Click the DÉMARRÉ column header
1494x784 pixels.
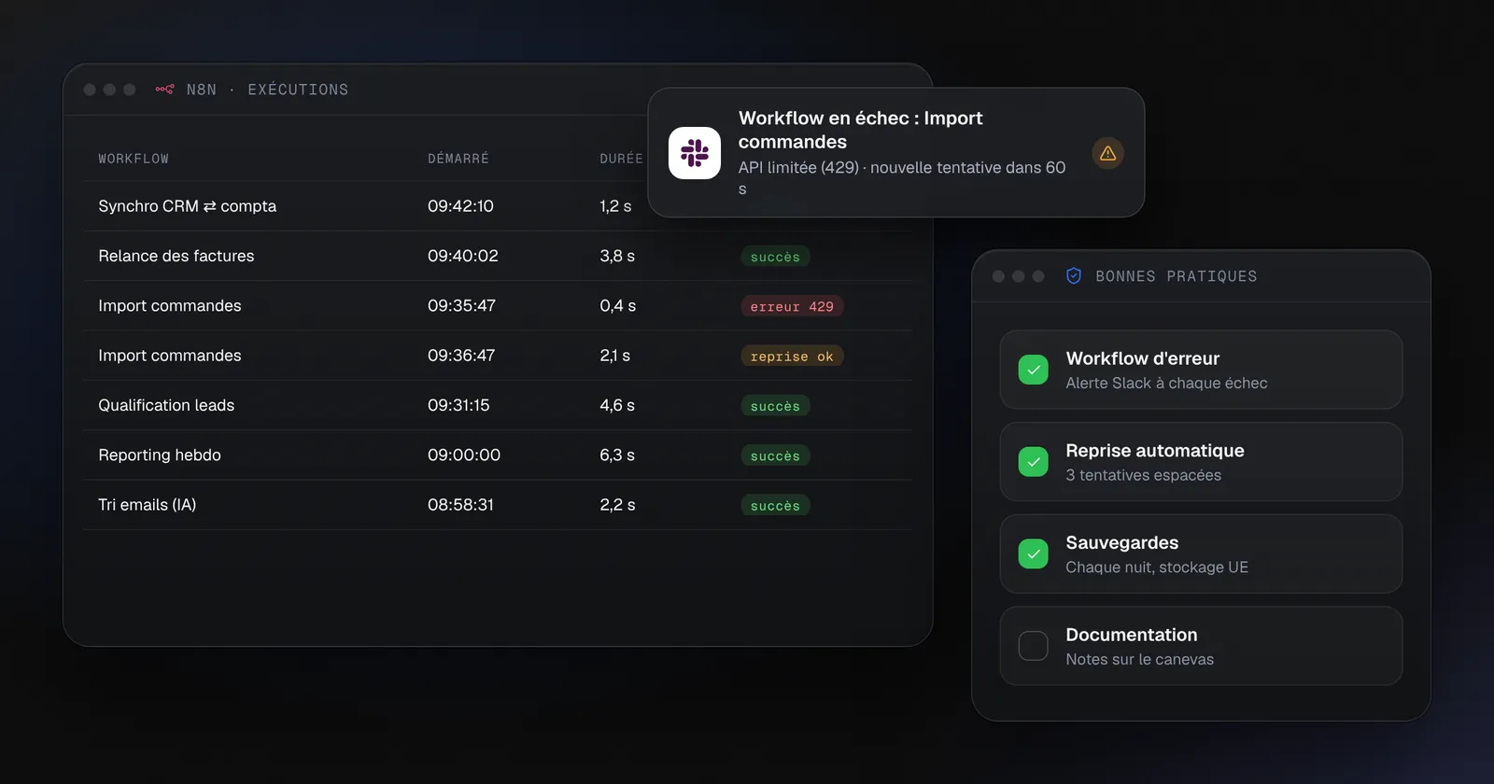(x=458, y=159)
